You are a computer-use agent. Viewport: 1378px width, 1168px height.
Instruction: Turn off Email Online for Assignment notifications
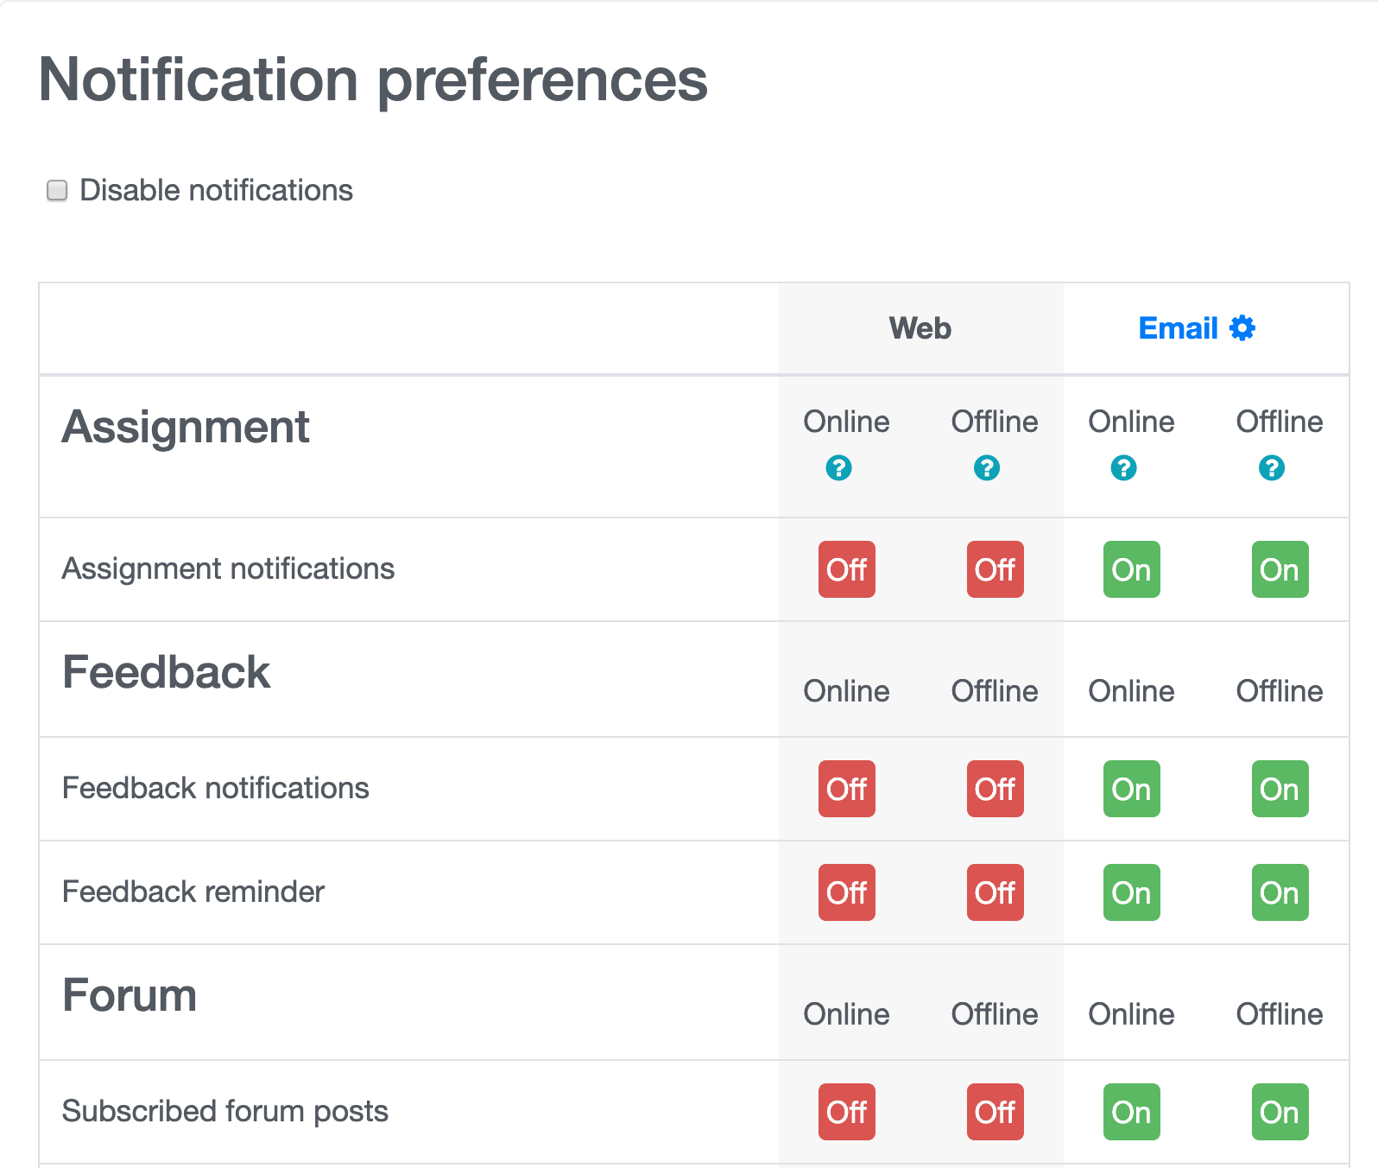tap(1131, 569)
